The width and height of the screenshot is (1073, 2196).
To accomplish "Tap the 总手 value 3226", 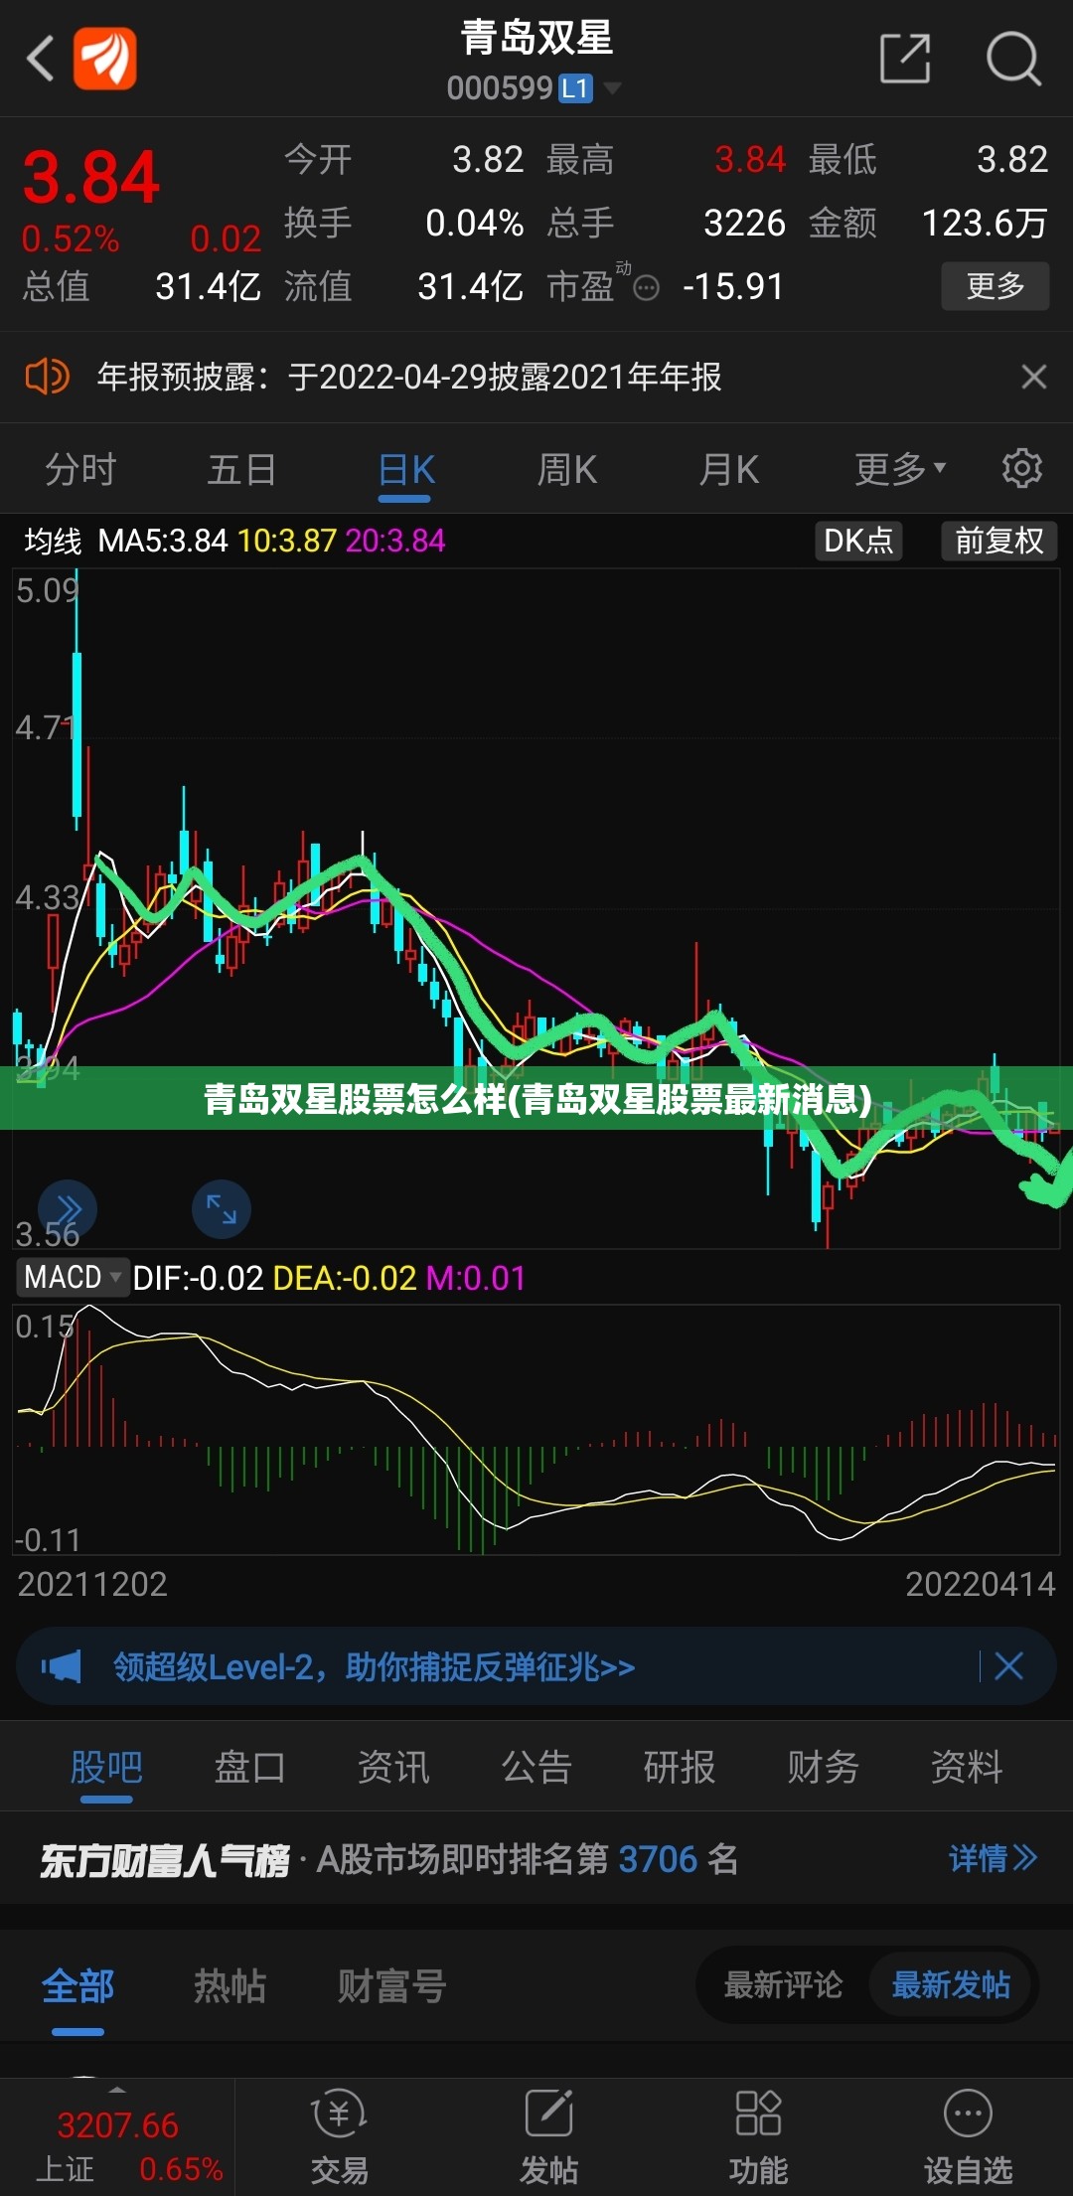I will 744,223.
